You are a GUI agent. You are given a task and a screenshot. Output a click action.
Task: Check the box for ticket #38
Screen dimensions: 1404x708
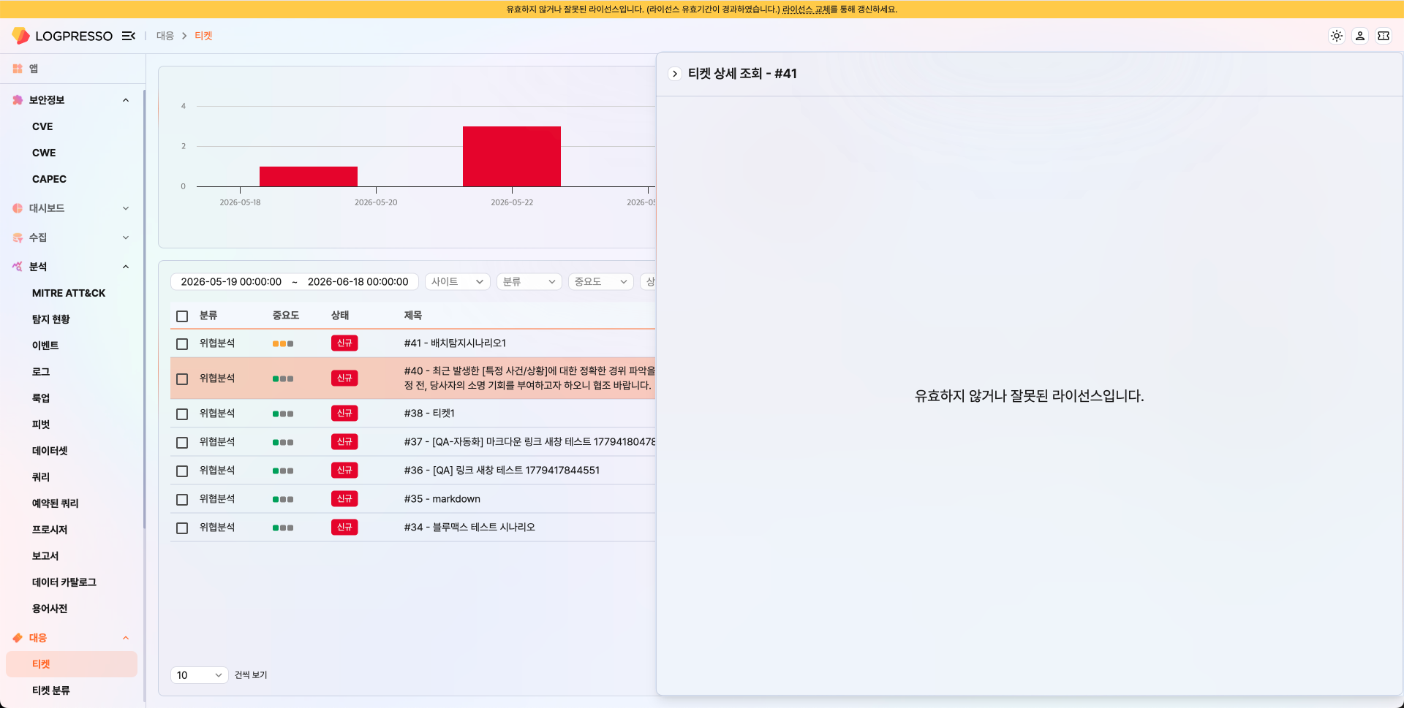pyautogui.click(x=182, y=414)
